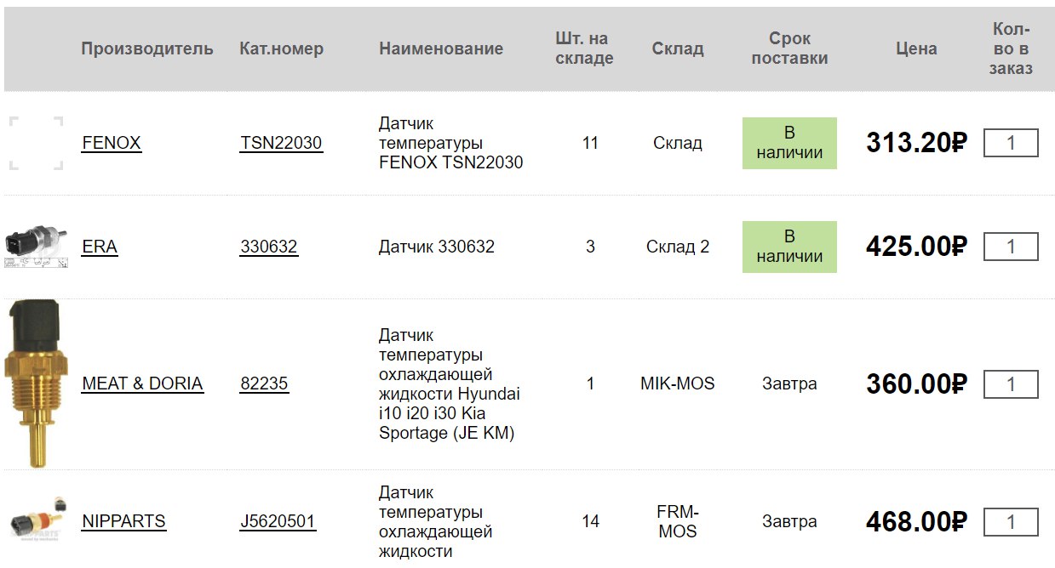1055x568 pixels.
Task: View the MEAT & DORIA sensor image
Action: (x=36, y=383)
